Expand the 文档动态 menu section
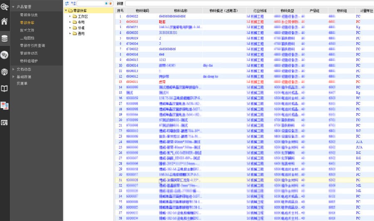Image resolution: width=374 pixels, height=221 pixels. (13, 69)
